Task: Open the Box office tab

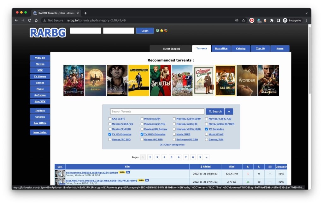Action: pyautogui.click(x=221, y=48)
